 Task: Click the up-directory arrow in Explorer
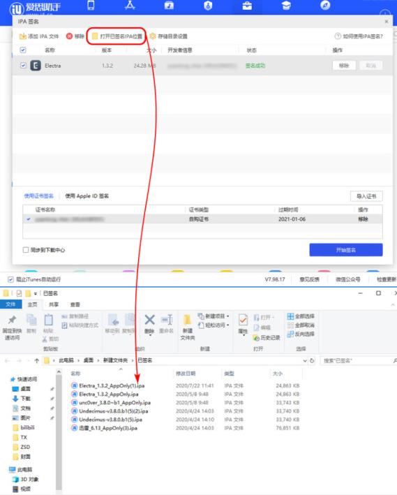pos(36,360)
